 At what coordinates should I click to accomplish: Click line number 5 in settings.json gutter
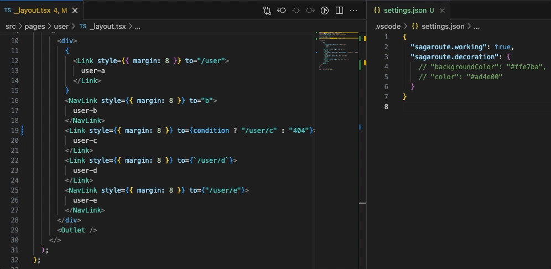[386, 76]
